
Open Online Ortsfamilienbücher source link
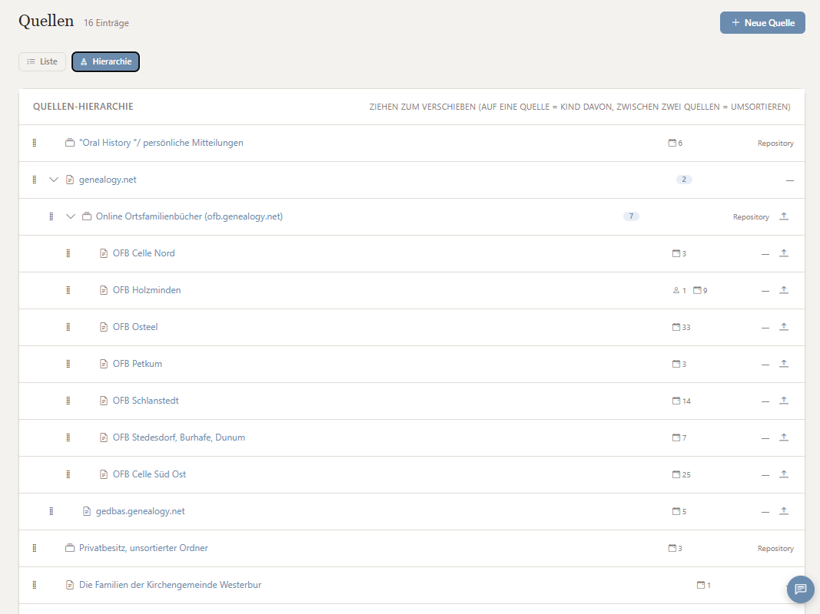[189, 216]
